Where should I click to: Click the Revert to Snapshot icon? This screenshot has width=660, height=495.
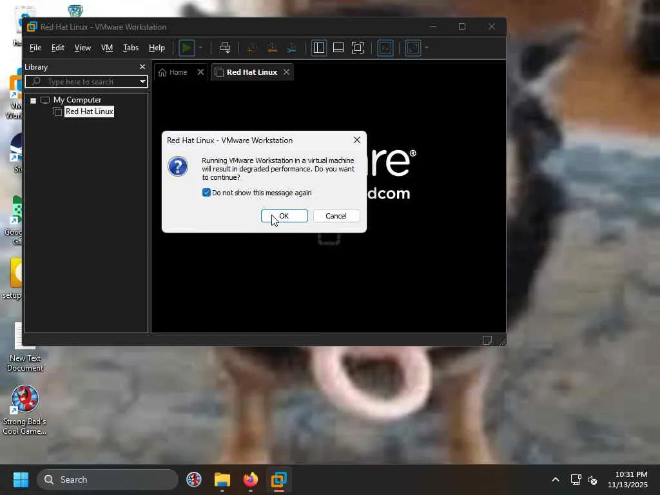(x=272, y=48)
